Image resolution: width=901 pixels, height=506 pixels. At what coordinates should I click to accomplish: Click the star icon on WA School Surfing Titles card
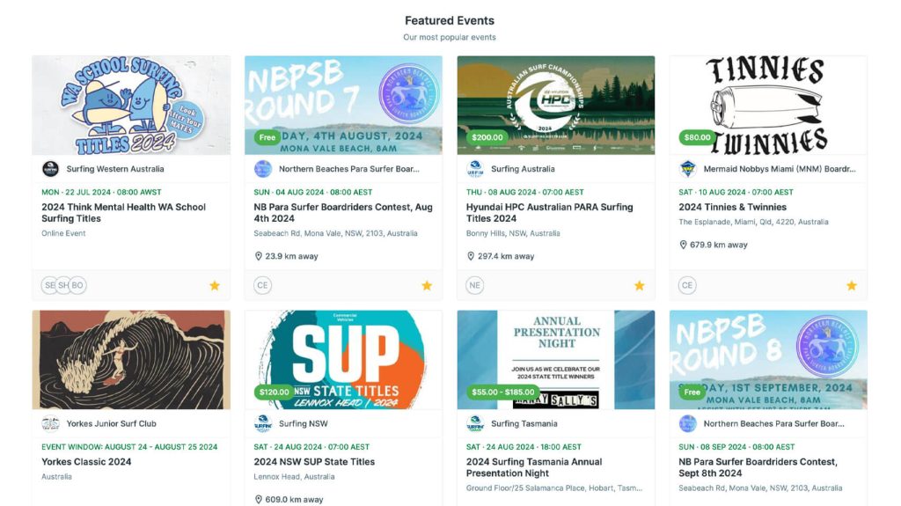215,285
